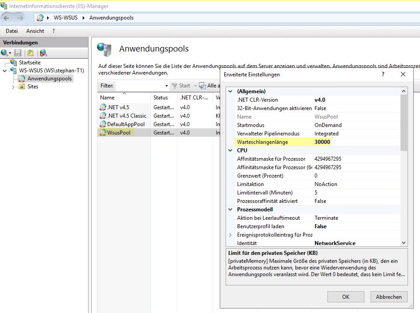Viewport: 420px width, 313px height.
Task: Select the DefaultAppPool row
Action: [x=158, y=124]
